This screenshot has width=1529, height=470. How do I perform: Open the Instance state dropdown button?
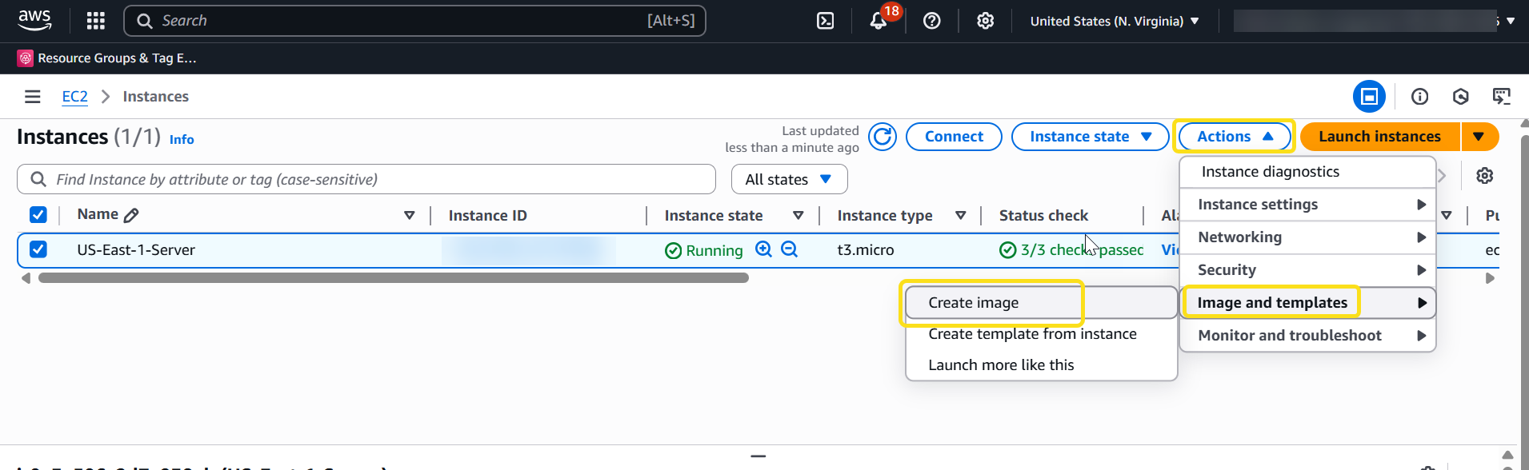point(1090,137)
